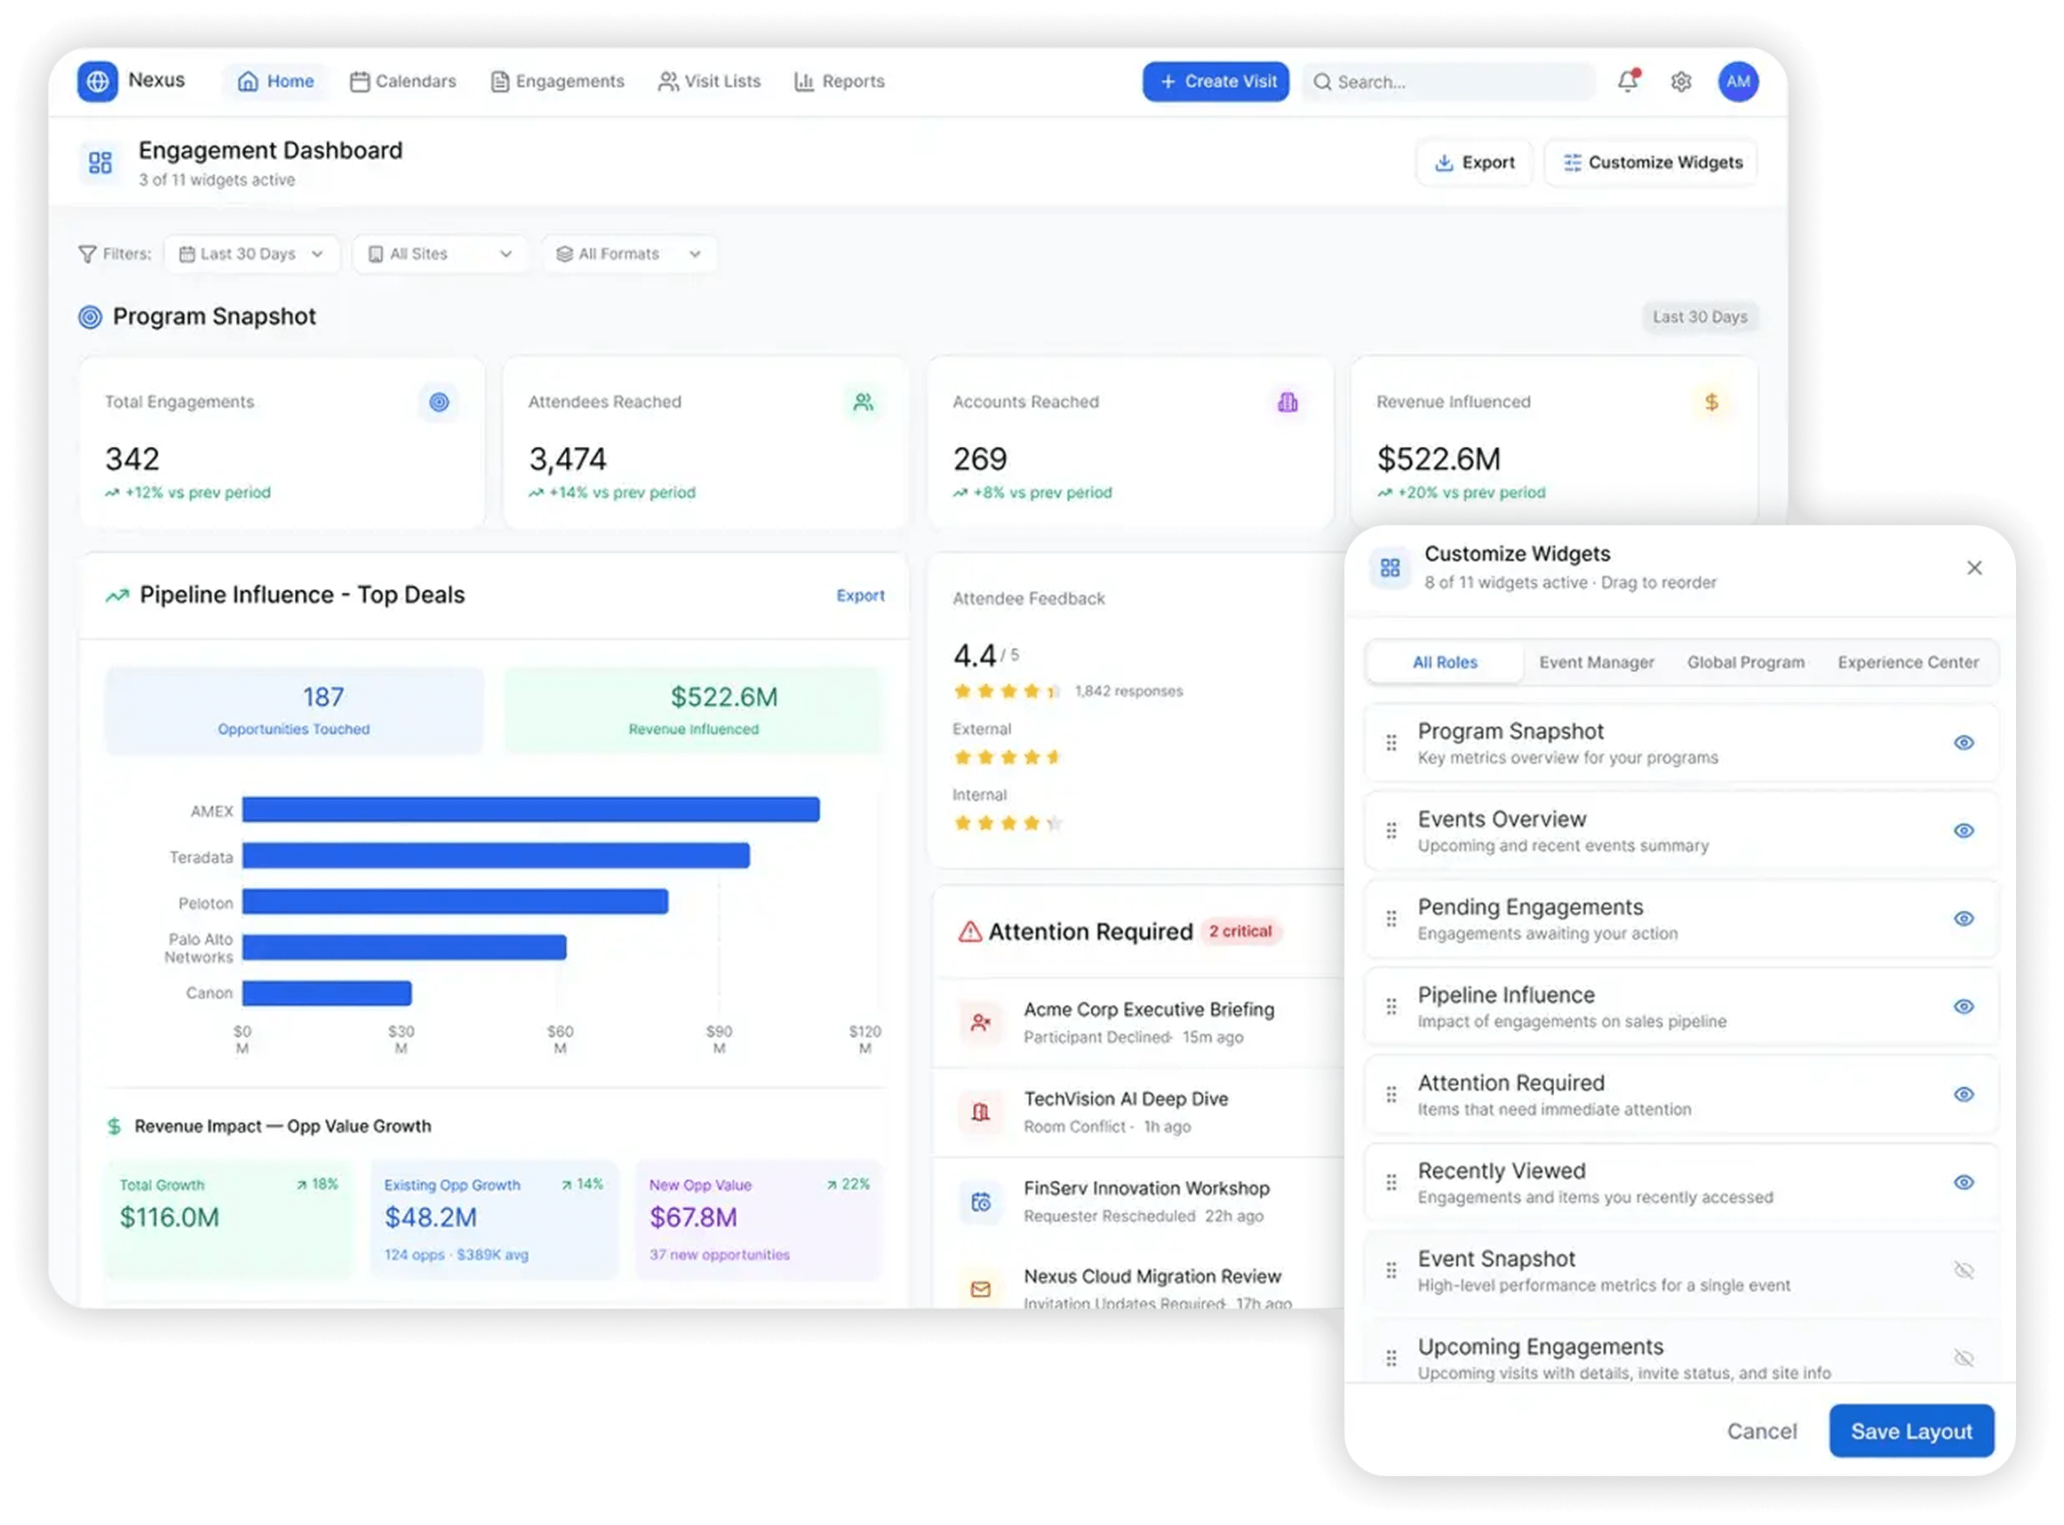Click the Program Snapshot section target icon
The image size is (2064, 1525).
(91, 317)
